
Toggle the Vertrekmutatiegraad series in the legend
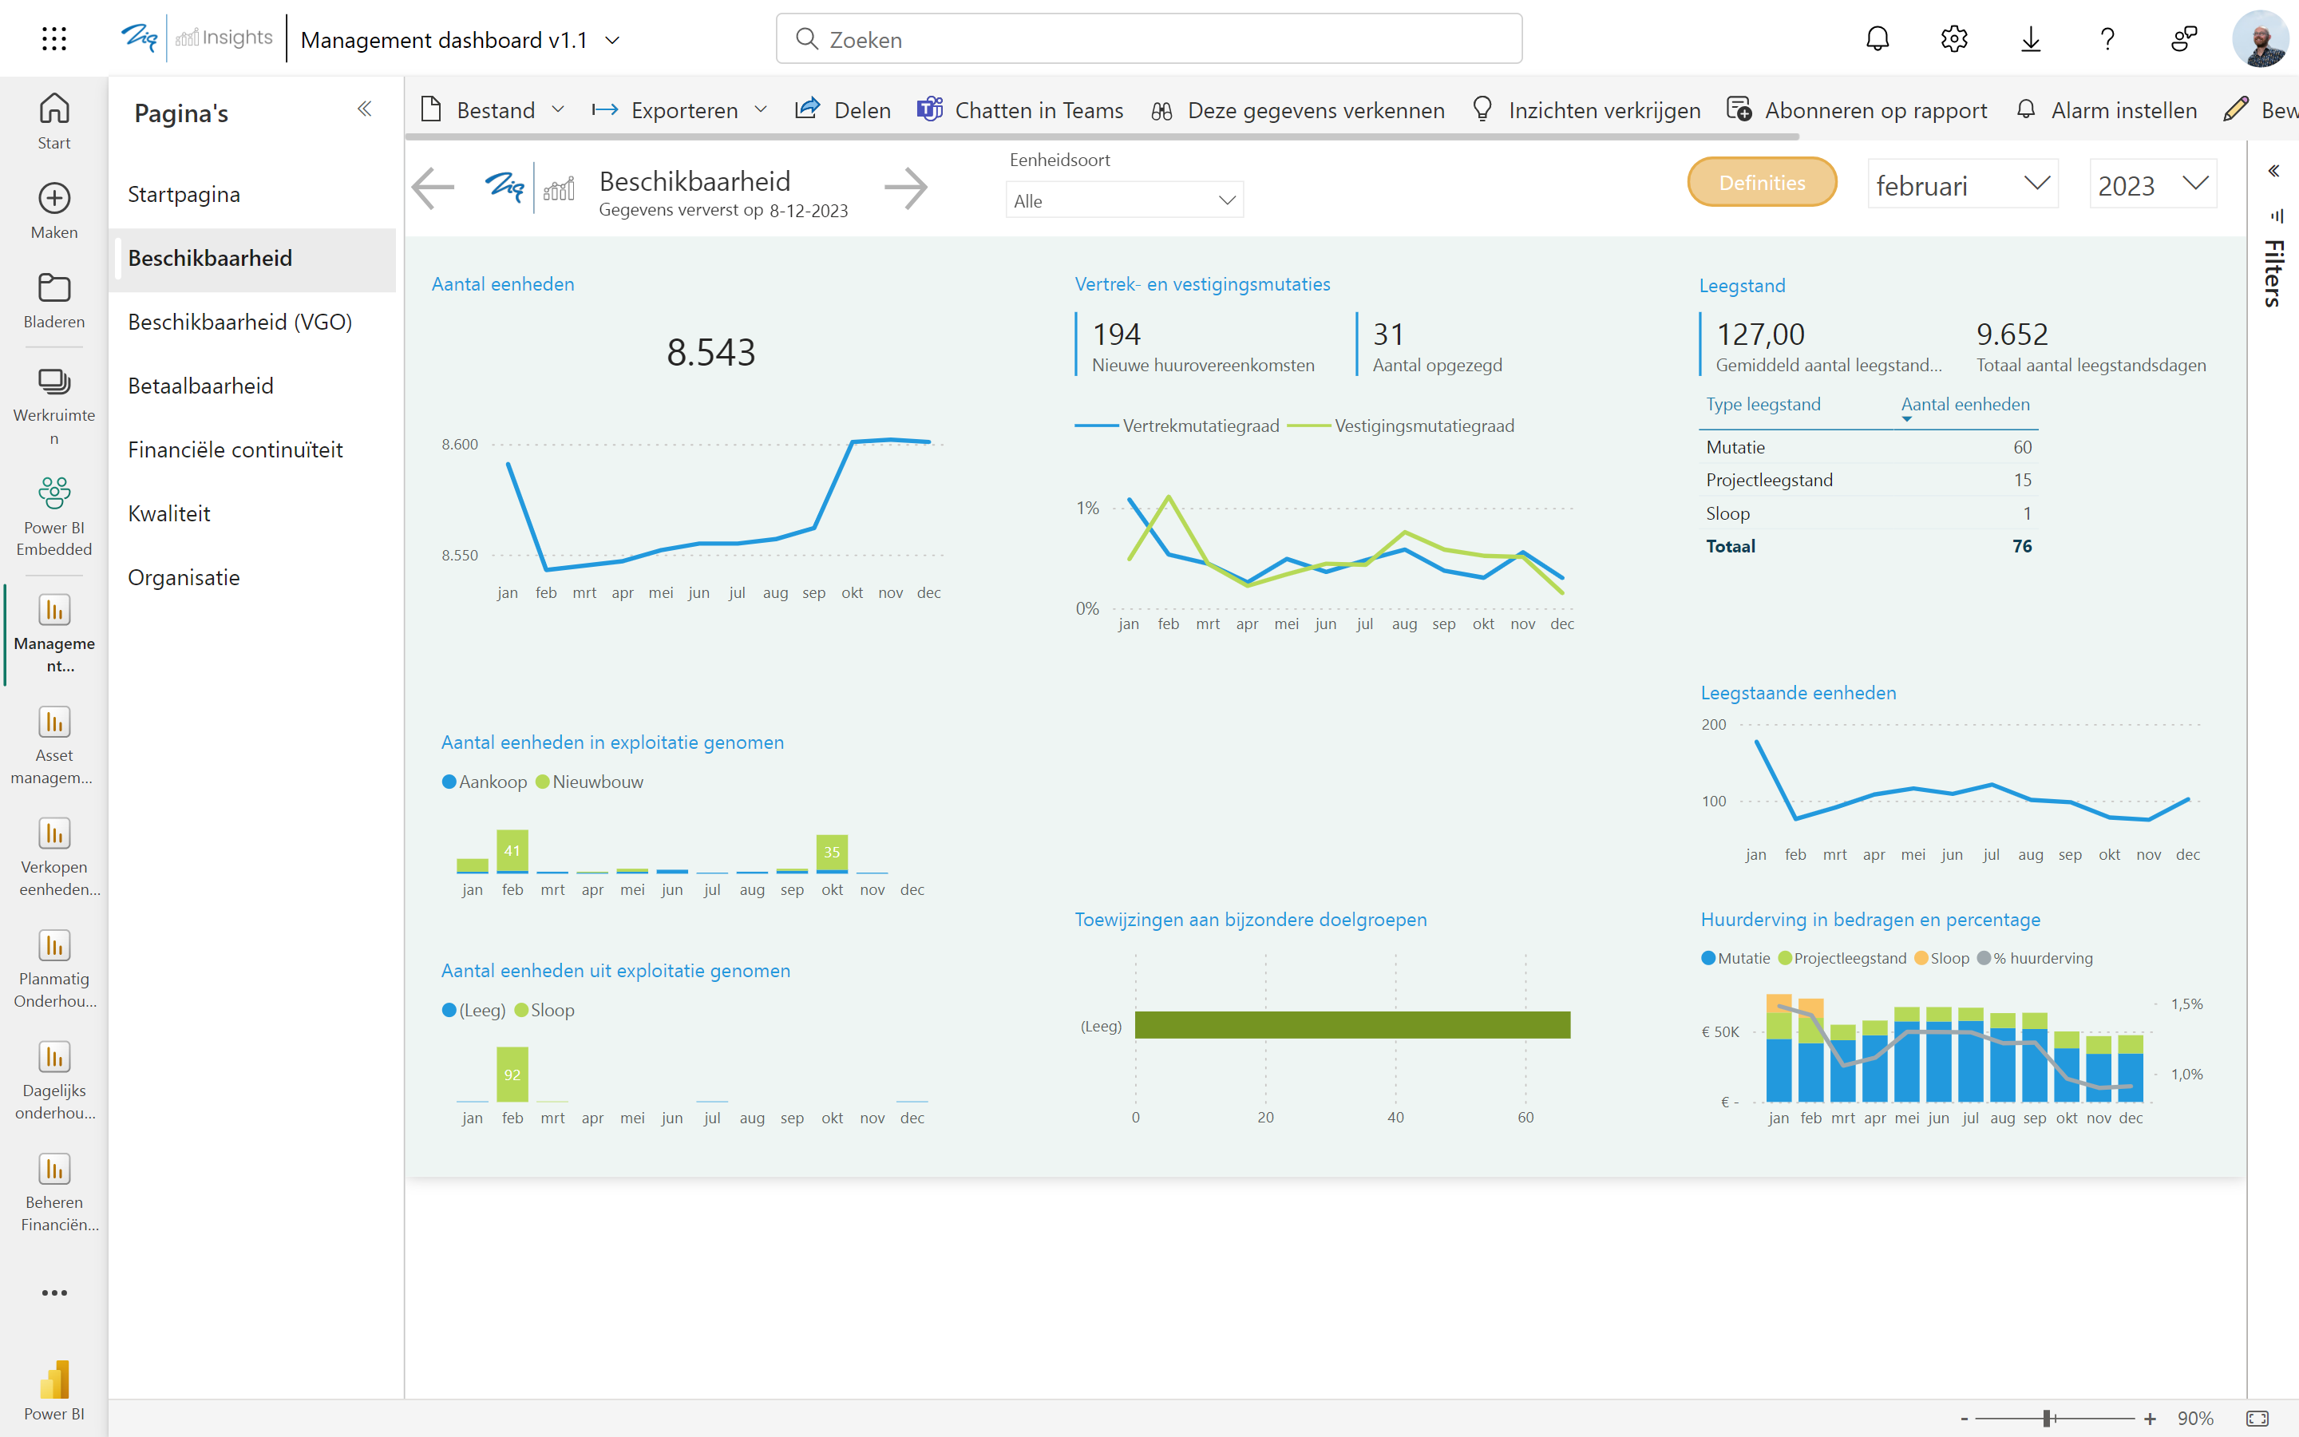(1200, 425)
